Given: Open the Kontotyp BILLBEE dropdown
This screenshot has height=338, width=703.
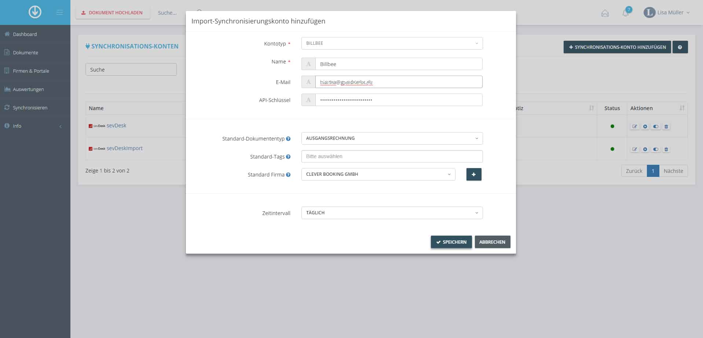Looking at the screenshot, I should click(392, 43).
